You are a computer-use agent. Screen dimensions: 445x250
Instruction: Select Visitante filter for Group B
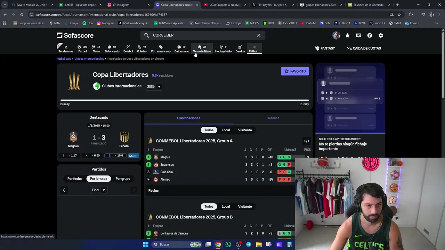coord(245,206)
